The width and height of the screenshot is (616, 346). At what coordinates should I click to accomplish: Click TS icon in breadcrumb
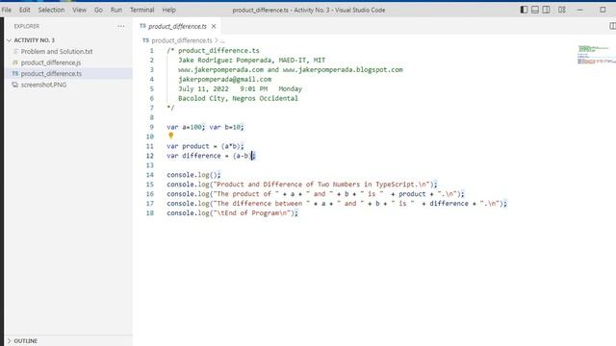tap(145, 40)
